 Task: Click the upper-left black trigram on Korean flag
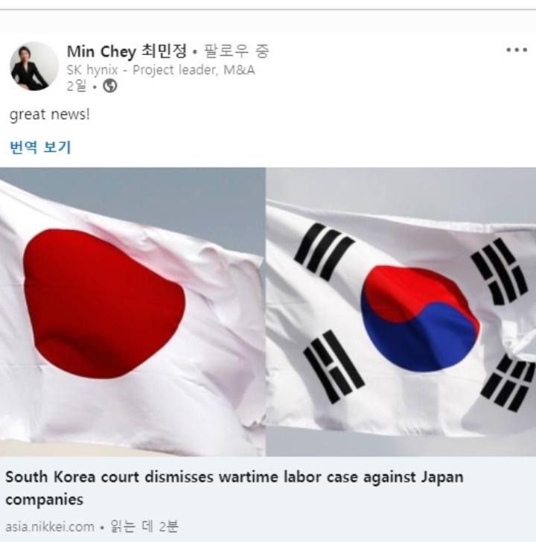pyautogui.click(x=324, y=252)
